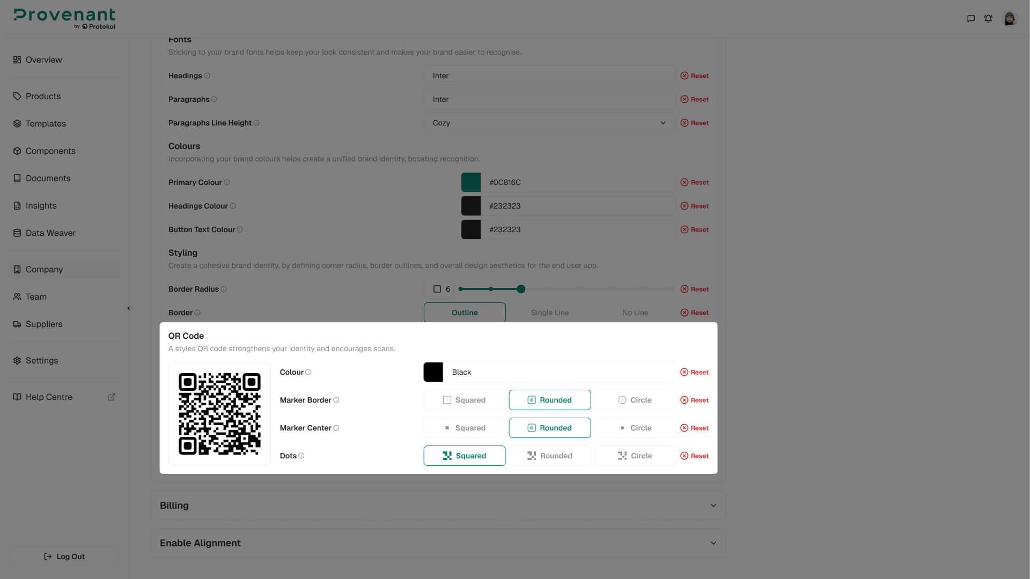Open the Paragraphs Line Height dropdown
The height and width of the screenshot is (579, 1030).
tap(549, 123)
